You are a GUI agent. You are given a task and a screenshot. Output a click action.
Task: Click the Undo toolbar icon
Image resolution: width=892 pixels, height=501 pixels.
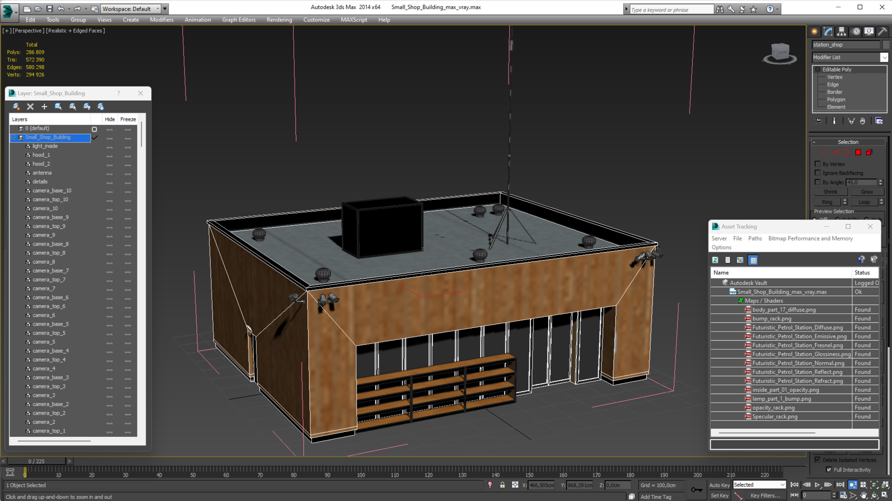[61, 9]
